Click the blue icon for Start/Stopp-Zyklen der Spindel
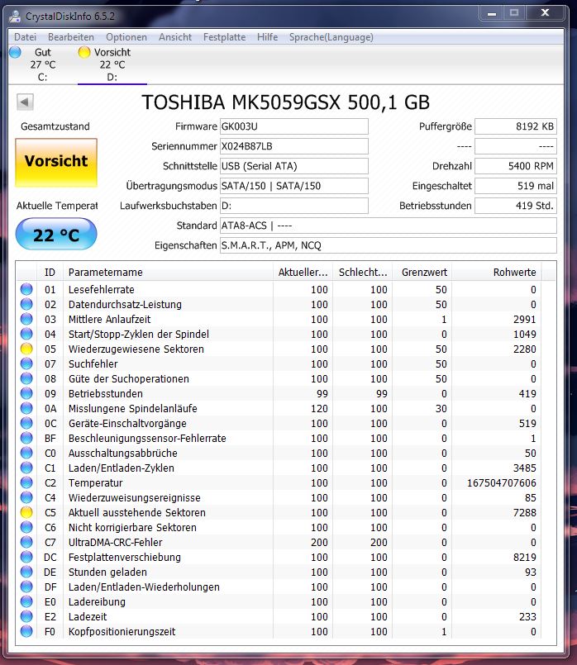Image resolution: width=577 pixels, height=665 pixels. coord(26,334)
